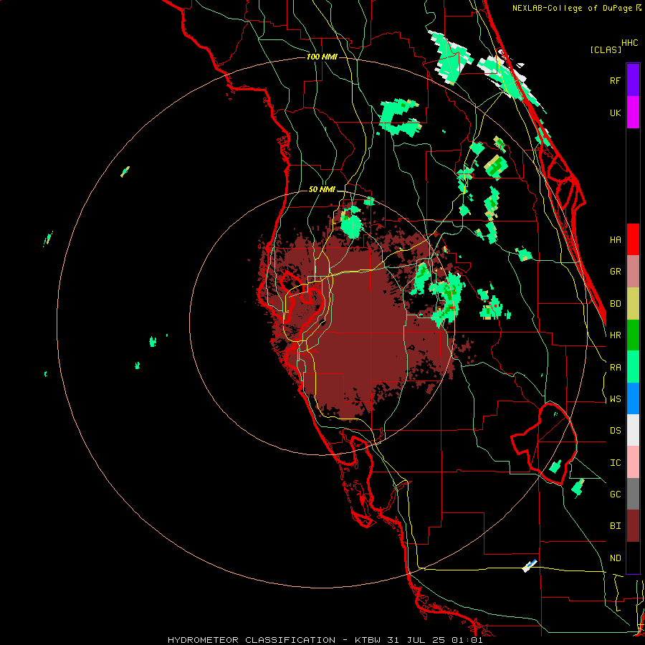Viewport: 645px width, 645px height.
Task: Click the 'GC' legend label text
Action: click(x=615, y=494)
